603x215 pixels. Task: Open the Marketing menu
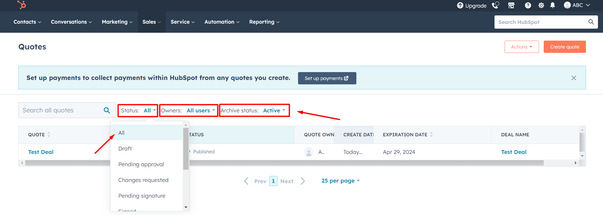coord(117,22)
